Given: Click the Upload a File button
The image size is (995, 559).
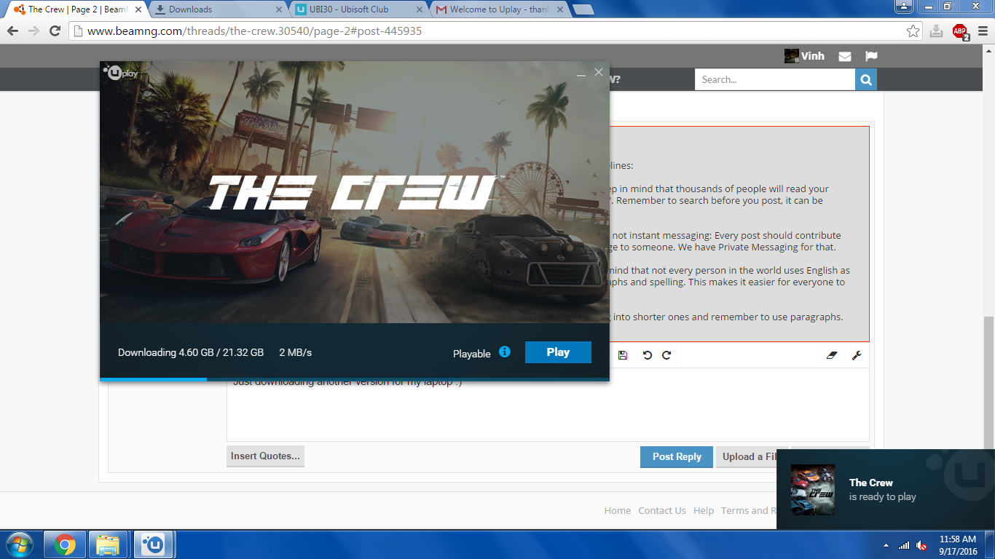Looking at the screenshot, I should click(752, 457).
